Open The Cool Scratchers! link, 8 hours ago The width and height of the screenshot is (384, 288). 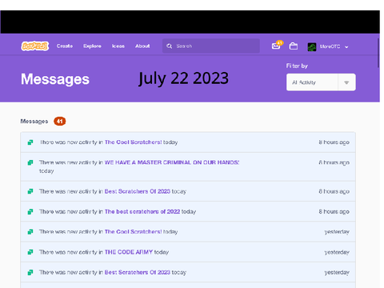pos(133,142)
